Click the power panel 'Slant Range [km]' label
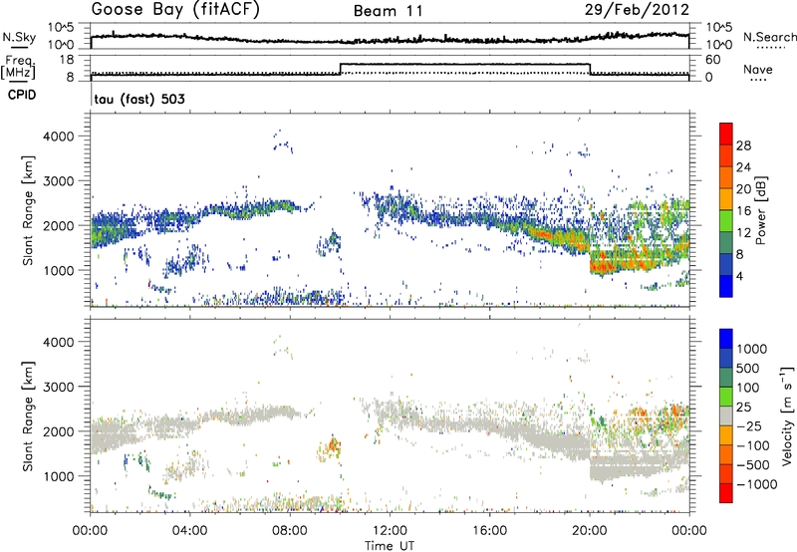 tap(28, 210)
